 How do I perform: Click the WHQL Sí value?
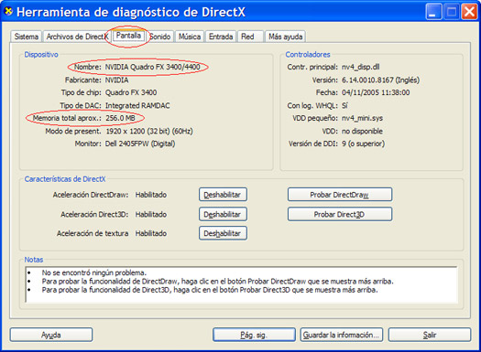[x=344, y=106]
